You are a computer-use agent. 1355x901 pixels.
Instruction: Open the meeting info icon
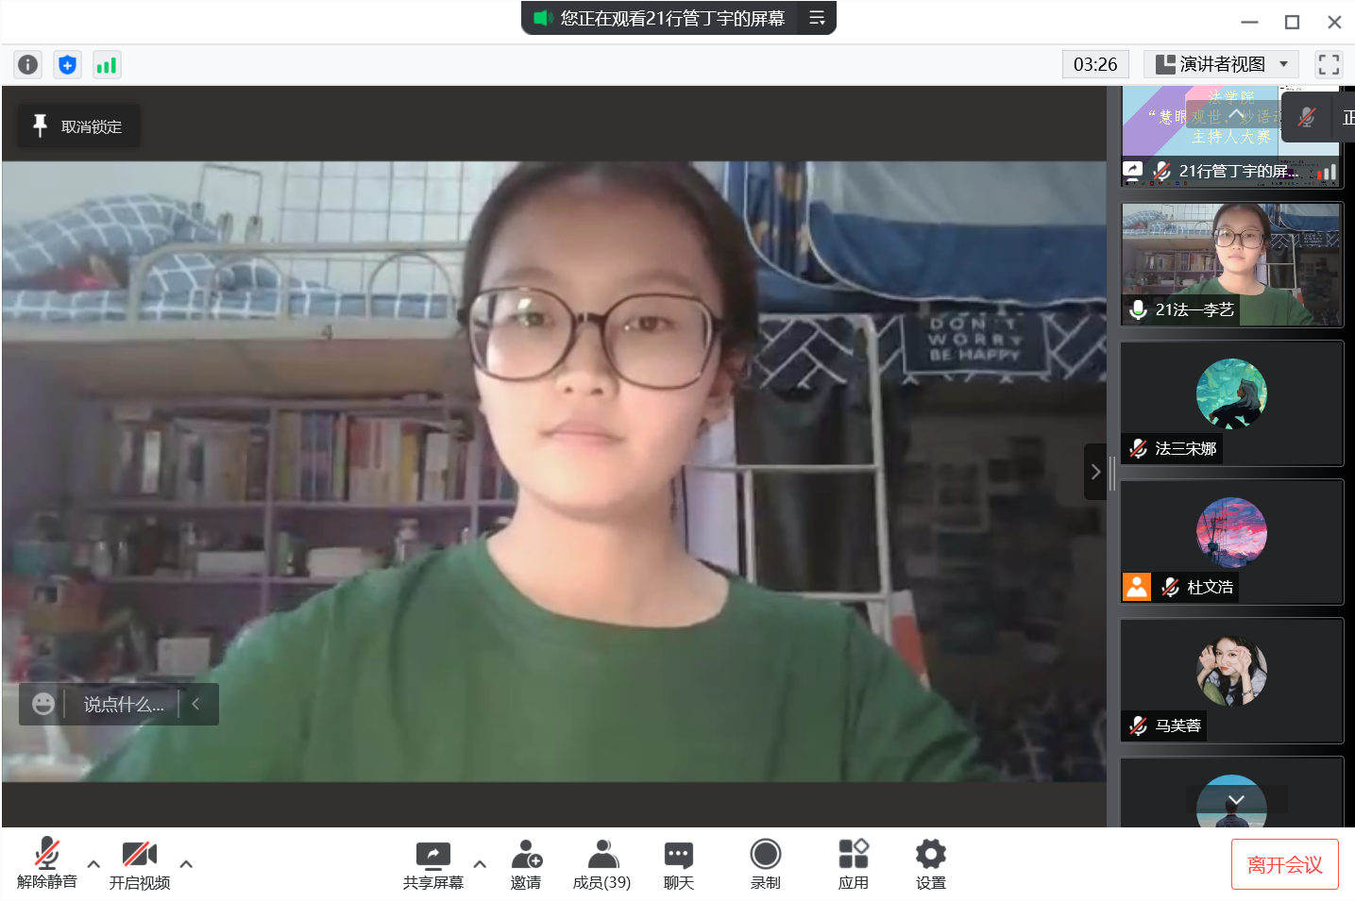(x=27, y=64)
